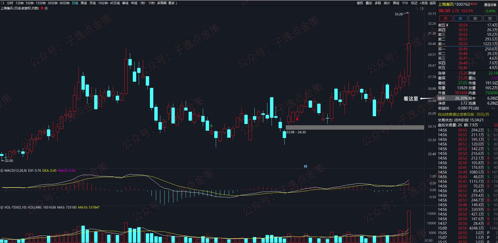498x243 pixels.
Task: Toggle right info panel icon beside diamond
Action: (422, 8)
